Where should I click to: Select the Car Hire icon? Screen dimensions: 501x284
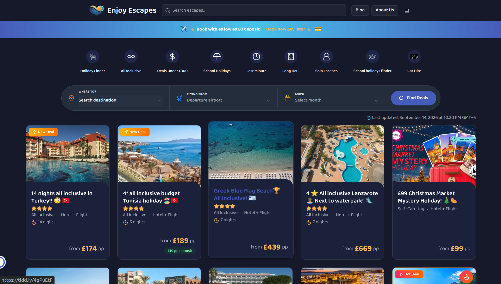pyautogui.click(x=414, y=57)
